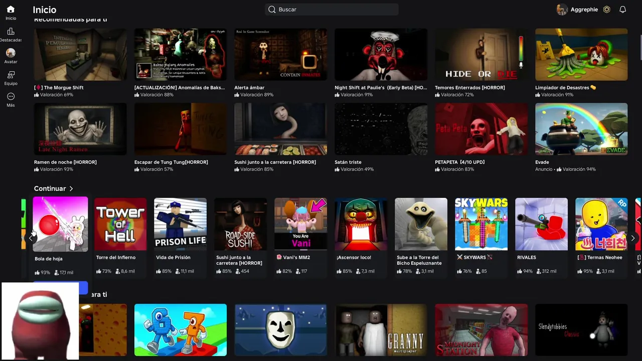Focus the Buscar search field

(x=332, y=10)
